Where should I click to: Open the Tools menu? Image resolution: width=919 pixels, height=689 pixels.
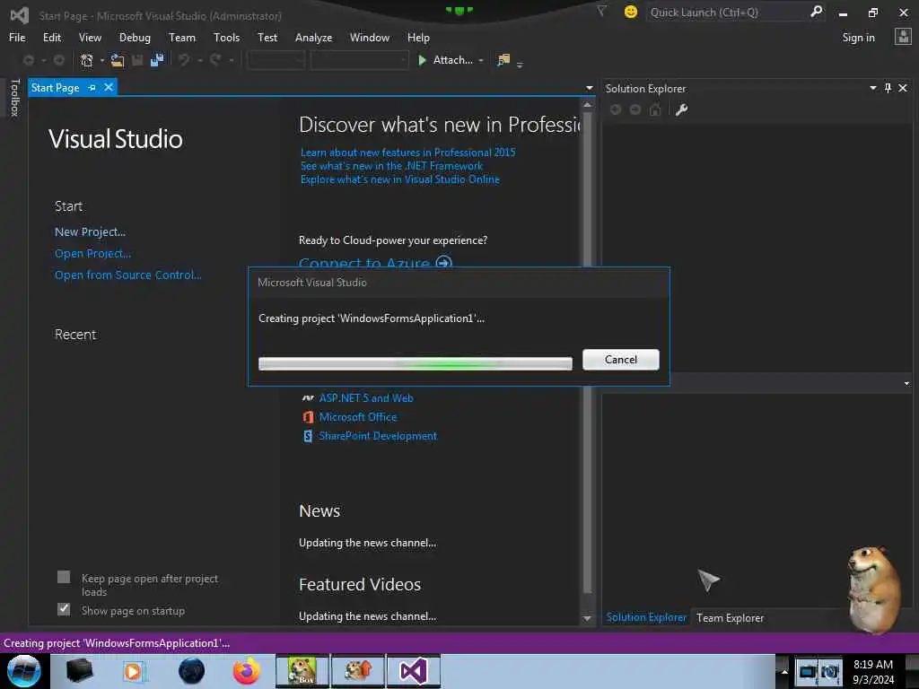(226, 38)
